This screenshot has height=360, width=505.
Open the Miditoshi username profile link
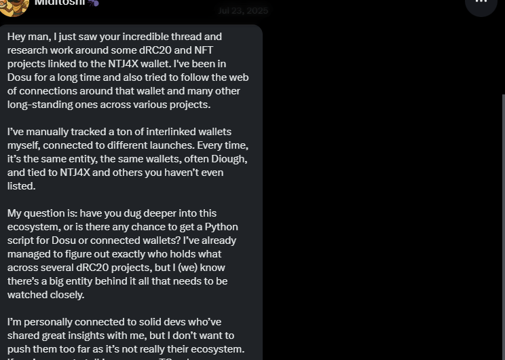point(60,3)
